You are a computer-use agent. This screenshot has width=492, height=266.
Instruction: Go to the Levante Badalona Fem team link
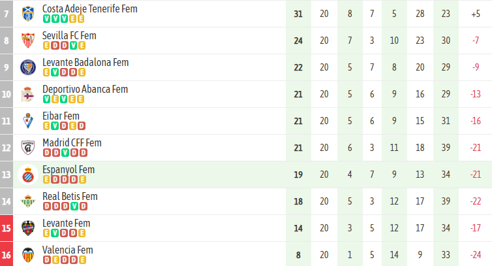point(85,63)
